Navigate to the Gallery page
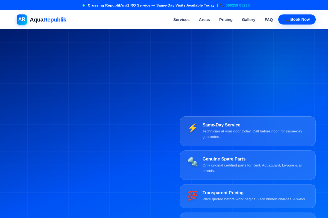This screenshot has height=218, width=328. click(x=248, y=20)
